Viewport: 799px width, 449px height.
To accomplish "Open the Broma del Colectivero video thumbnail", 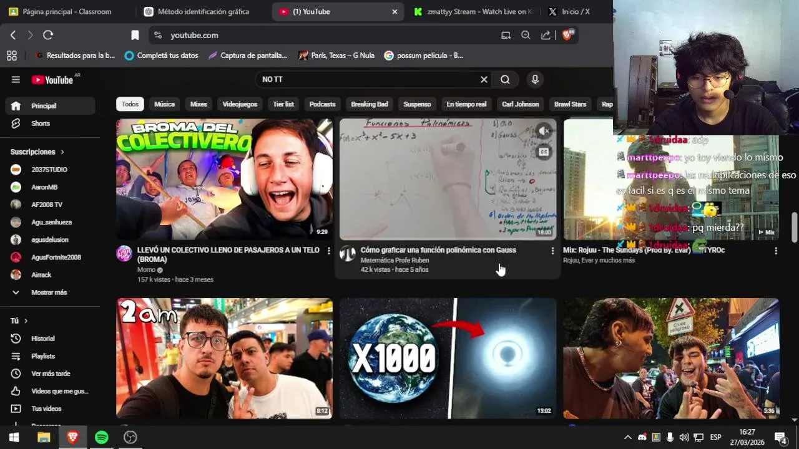I will coord(224,179).
